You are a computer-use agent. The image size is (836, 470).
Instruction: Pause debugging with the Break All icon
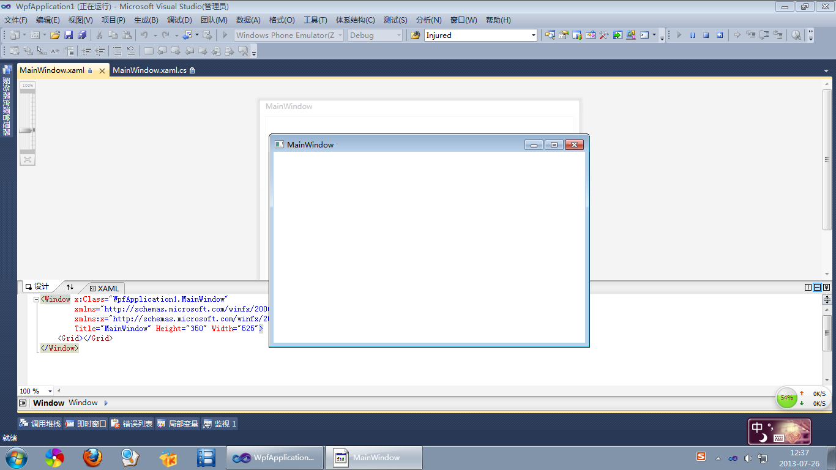tap(692, 35)
